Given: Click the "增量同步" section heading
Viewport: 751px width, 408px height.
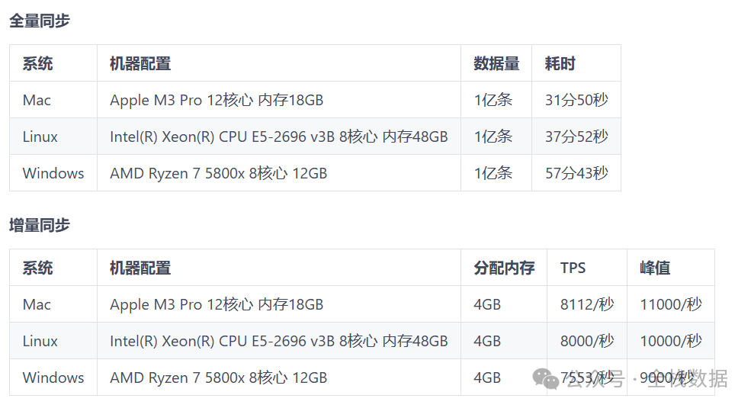Looking at the screenshot, I should click(40, 225).
